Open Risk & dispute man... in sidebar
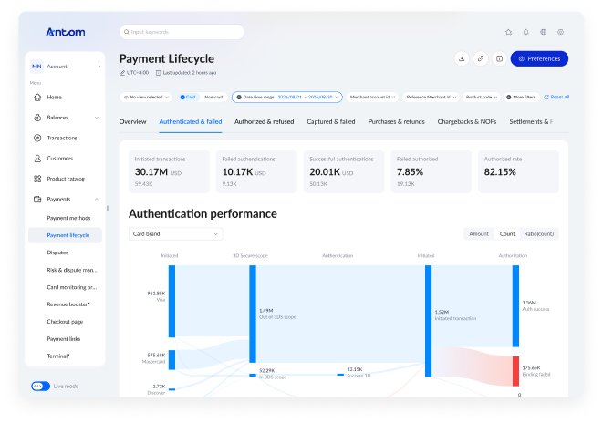This screenshot has width=603, height=423. (72, 270)
